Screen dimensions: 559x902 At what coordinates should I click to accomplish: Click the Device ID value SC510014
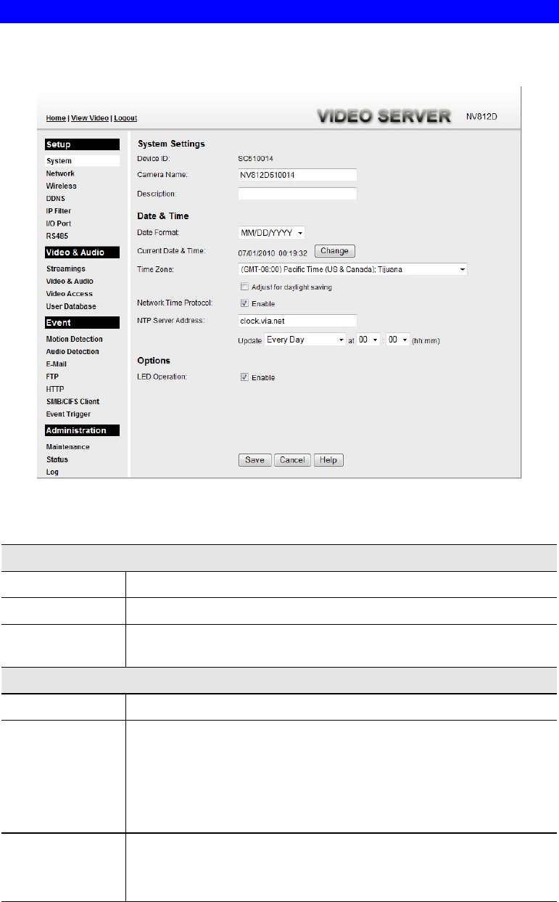tap(254, 157)
